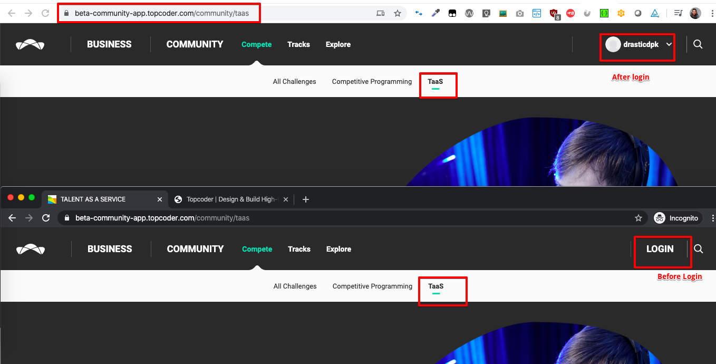Viewport: 716px width, 364px height.
Task: Click the forward arrow in the top browser window
Action: tap(28, 13)
